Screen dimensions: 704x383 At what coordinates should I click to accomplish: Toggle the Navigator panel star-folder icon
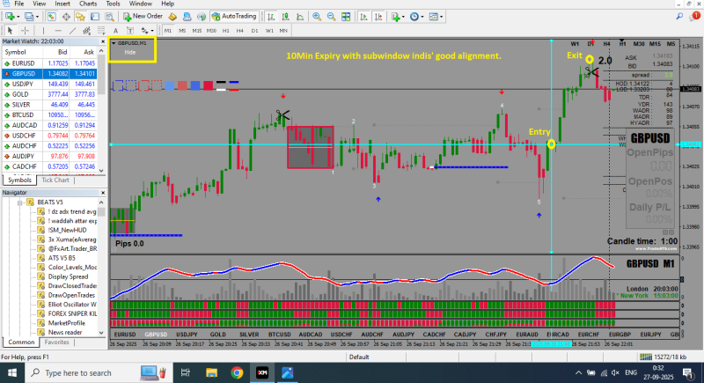click(80, 17)
